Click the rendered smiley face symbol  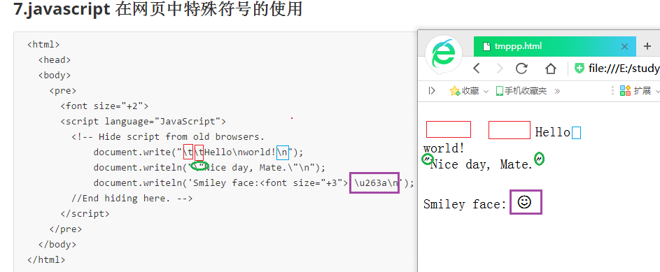tap(524, 202)
